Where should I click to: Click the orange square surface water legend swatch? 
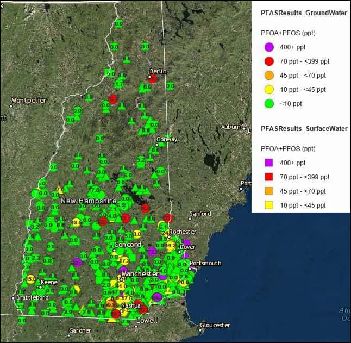coord(269,191)
